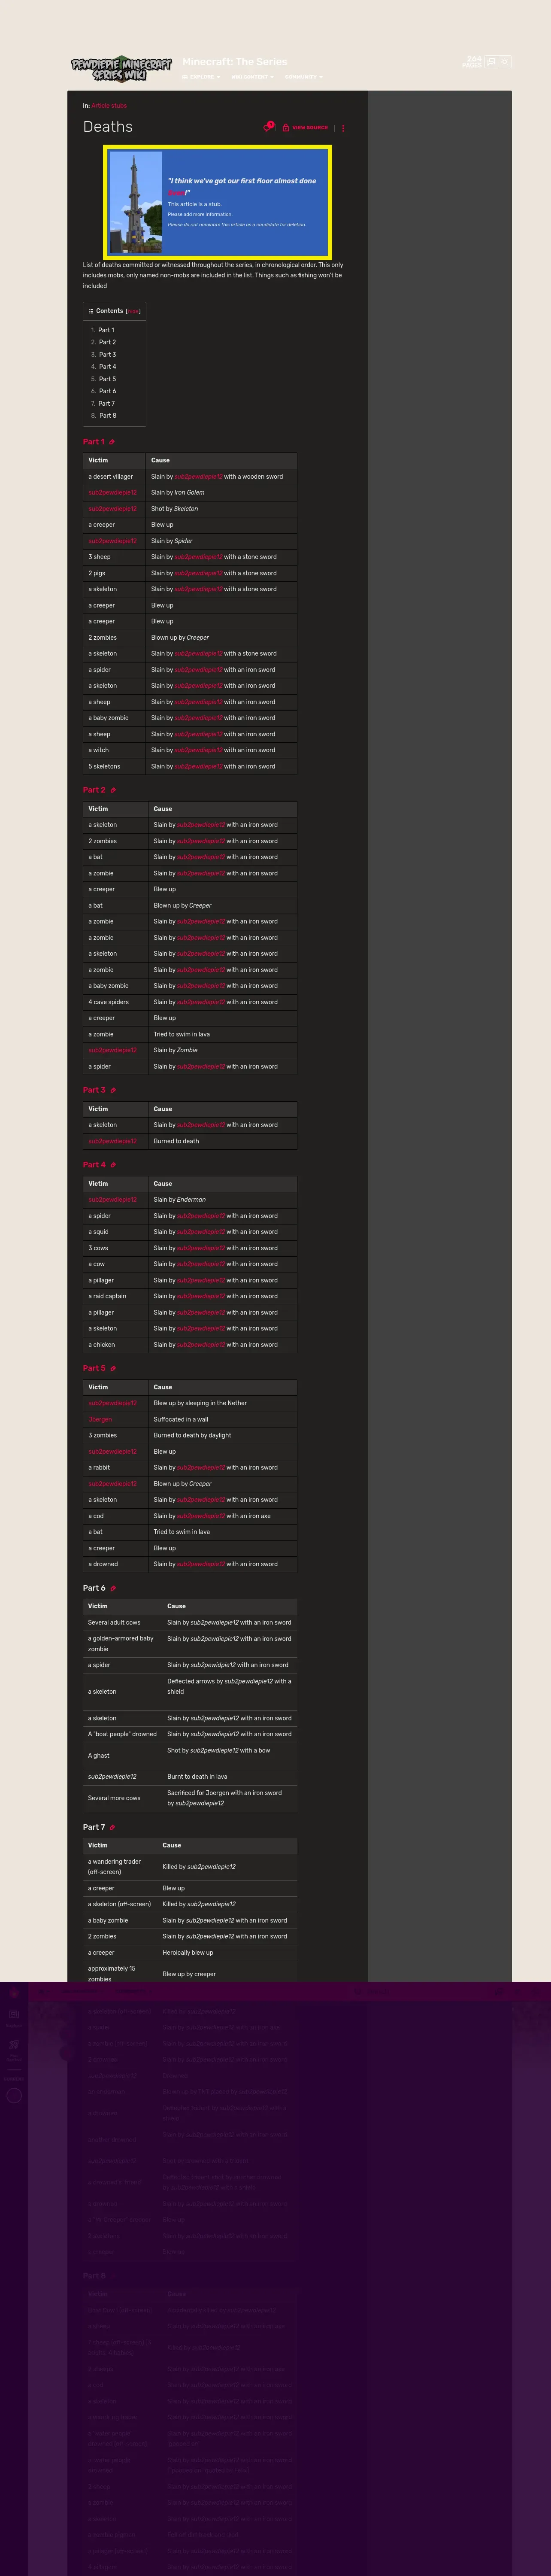Open the three-dot more actions menu
551x2576 pixels.
pos(343,128)
